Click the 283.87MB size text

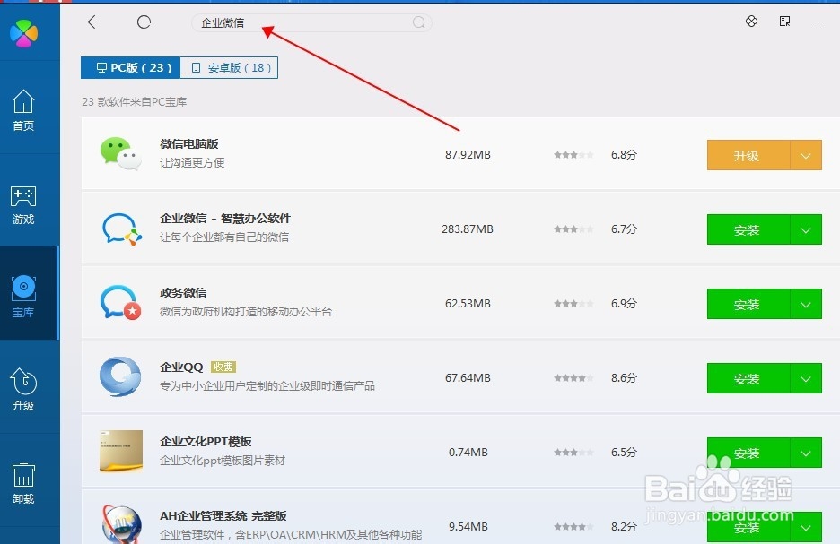point(468,229)
